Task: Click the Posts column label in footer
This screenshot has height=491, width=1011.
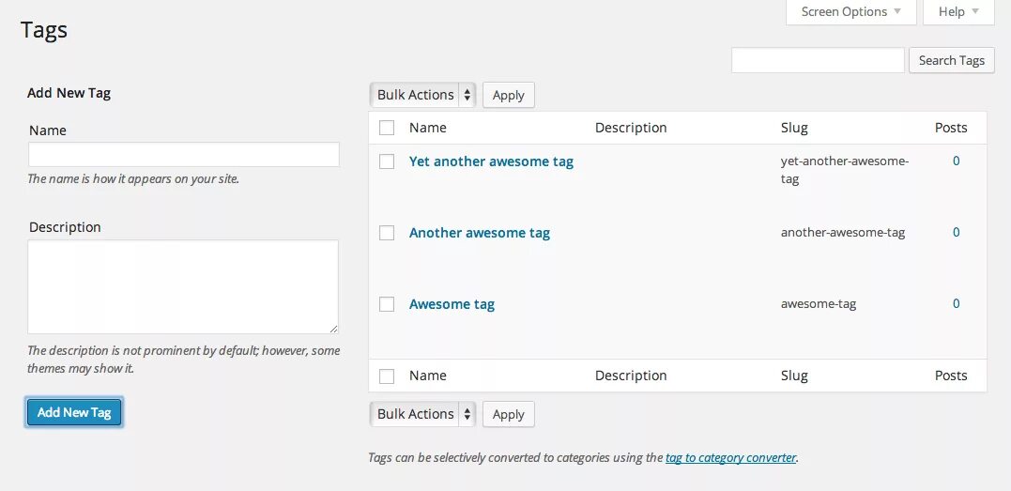Action: [x=951, y=376]
